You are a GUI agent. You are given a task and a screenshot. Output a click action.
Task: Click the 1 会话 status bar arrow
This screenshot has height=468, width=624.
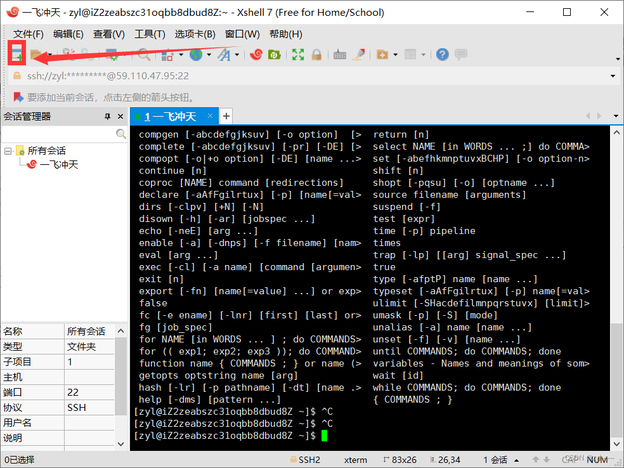pyautogui.click(x=517, y=460)
